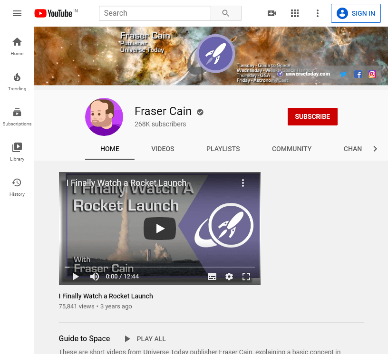Switch to the VIDEOS tab

click(163, 149)
